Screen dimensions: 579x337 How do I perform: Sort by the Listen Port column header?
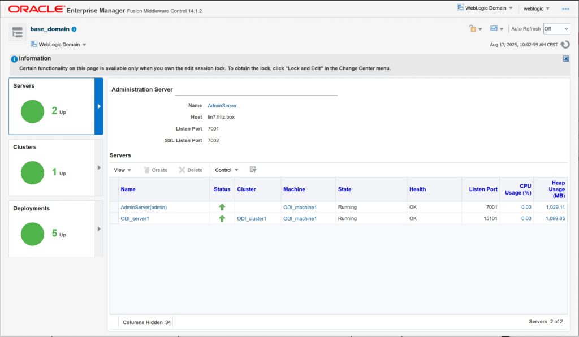pyautogui.click(x=483, y=189)
